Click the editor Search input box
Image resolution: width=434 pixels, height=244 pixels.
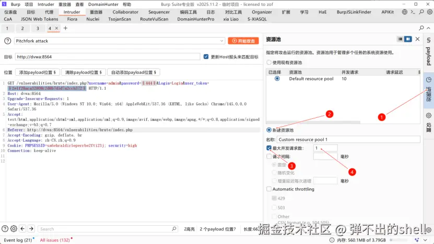pos(108,229)
